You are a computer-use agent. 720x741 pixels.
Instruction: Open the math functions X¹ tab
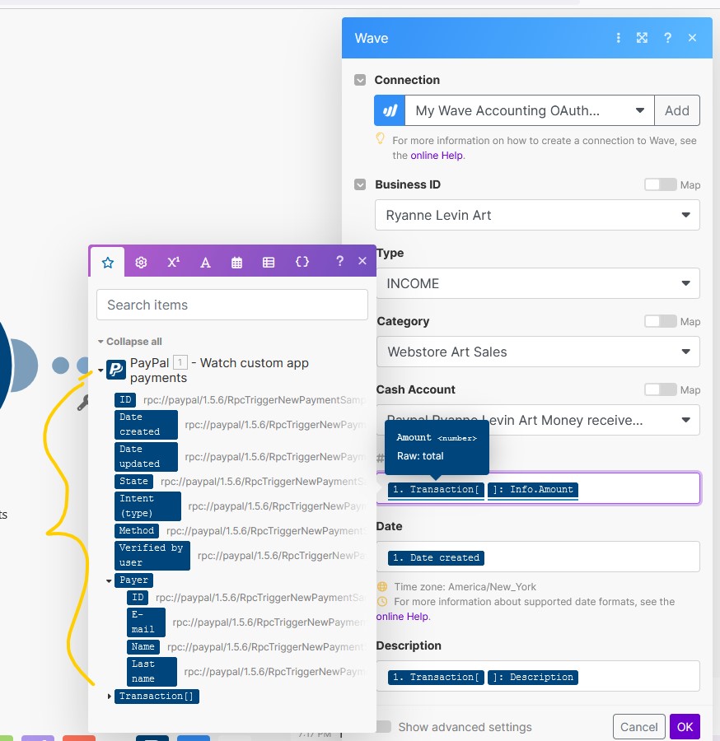(173, 263)
